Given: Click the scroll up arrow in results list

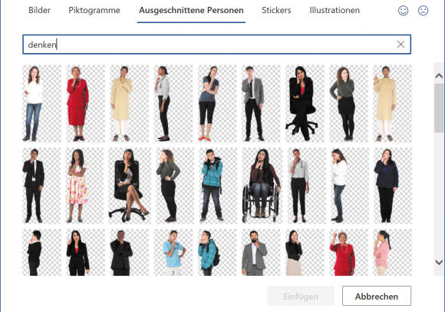Looking at the screenshot, I should tap(439, 76).
